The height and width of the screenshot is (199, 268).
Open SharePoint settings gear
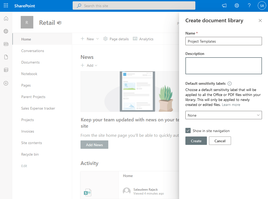237,5
